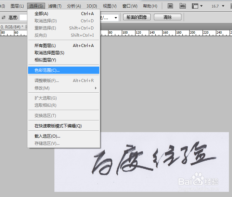
Task: Choose 取消选择图层(S) in the menu
Action: pos(64,53)
